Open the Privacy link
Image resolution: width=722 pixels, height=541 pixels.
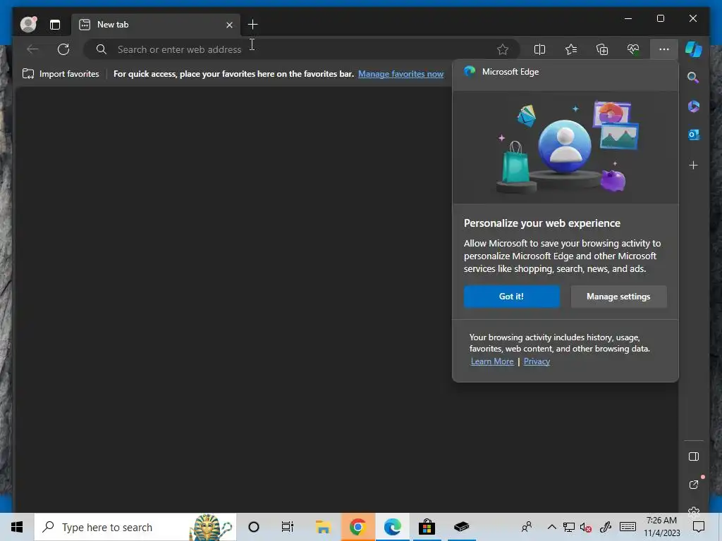click(x=537, y=361)
